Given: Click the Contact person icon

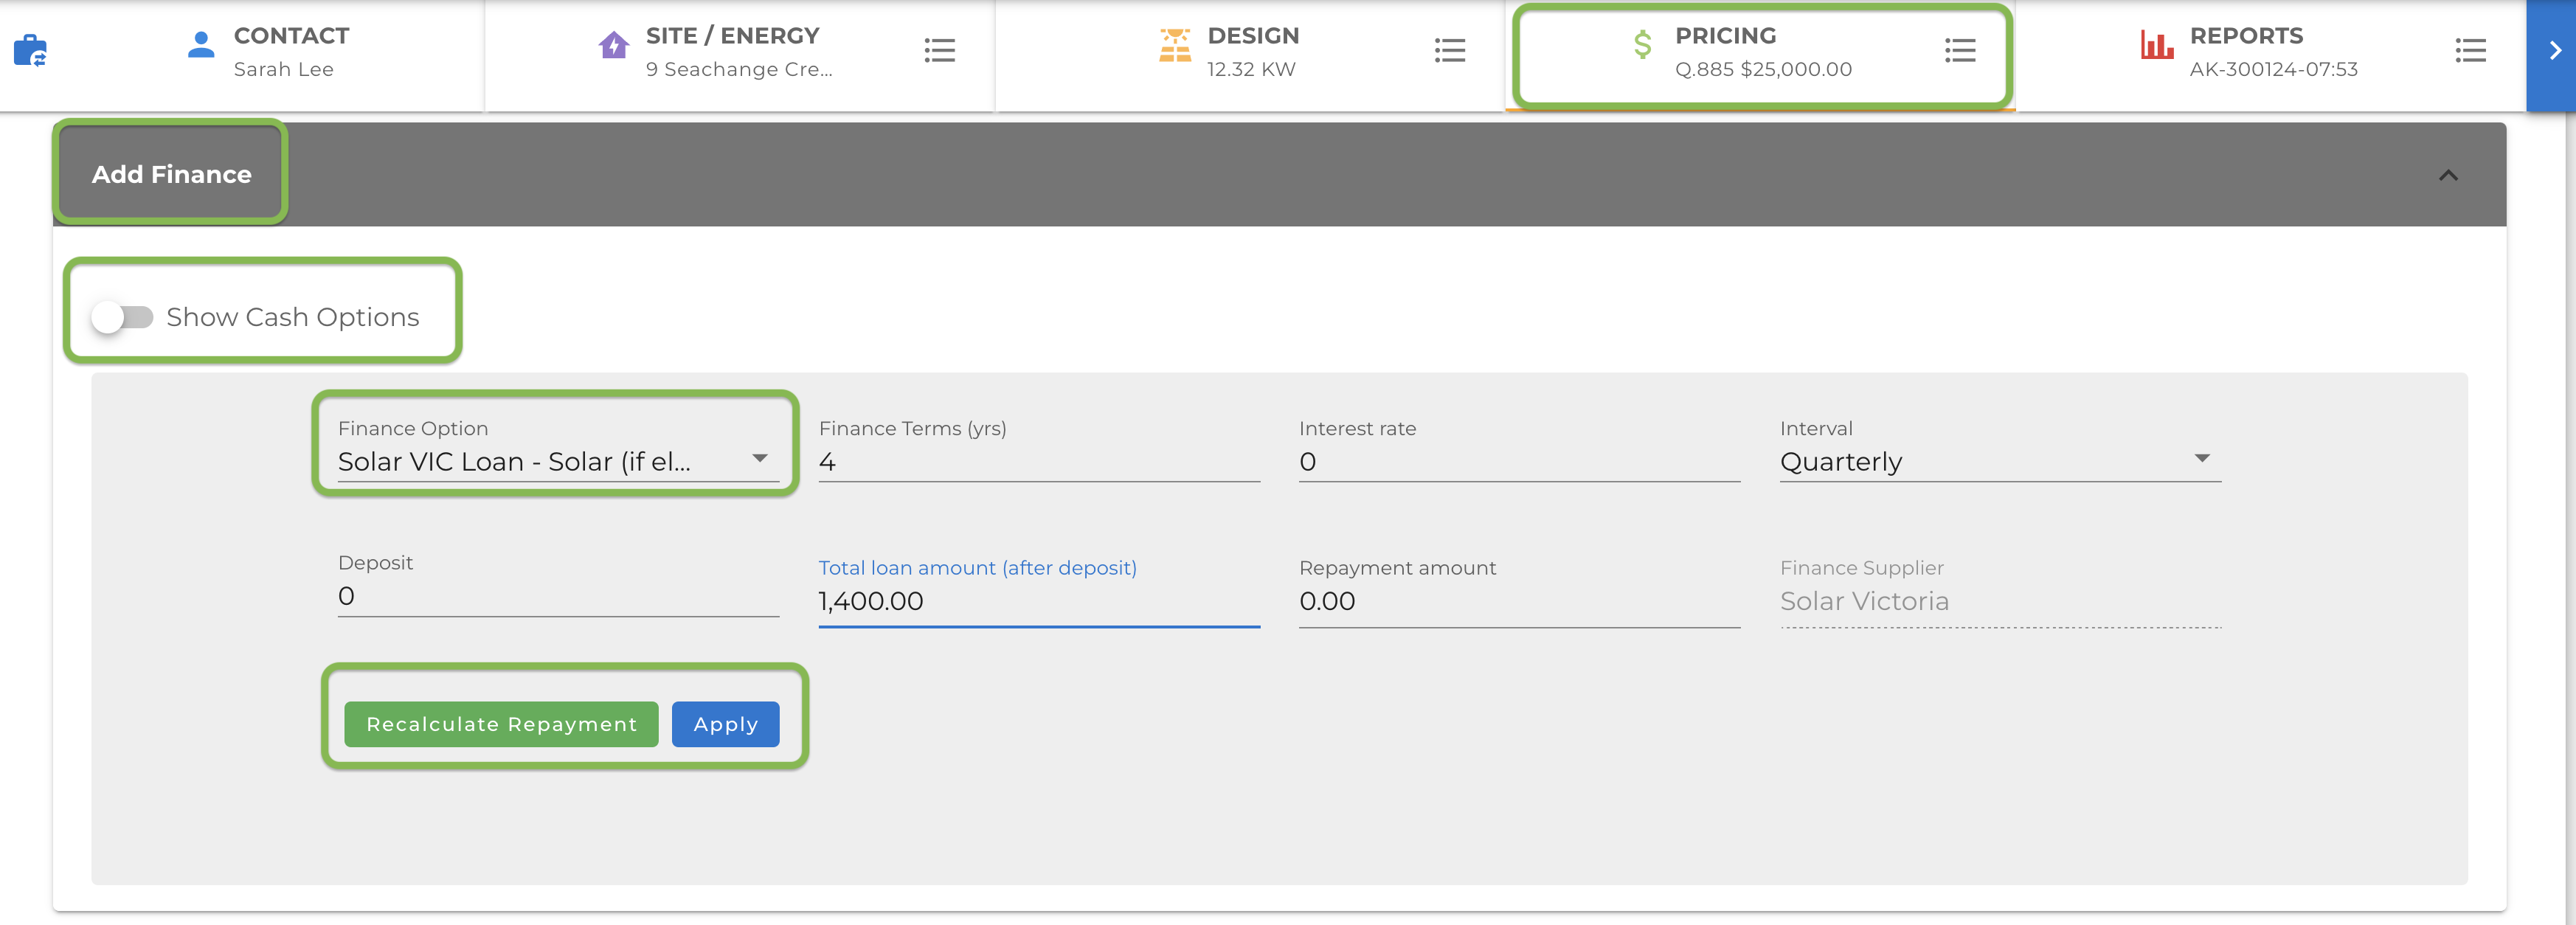Looking at the screenshot, I should [x=201, y=45].
